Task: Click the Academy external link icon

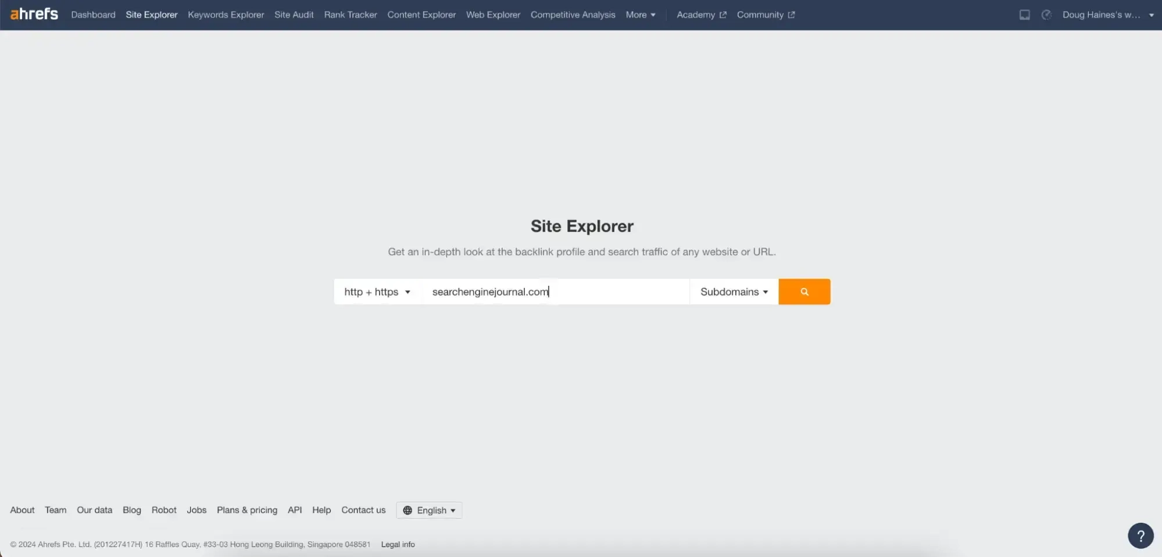Action: 723,15
